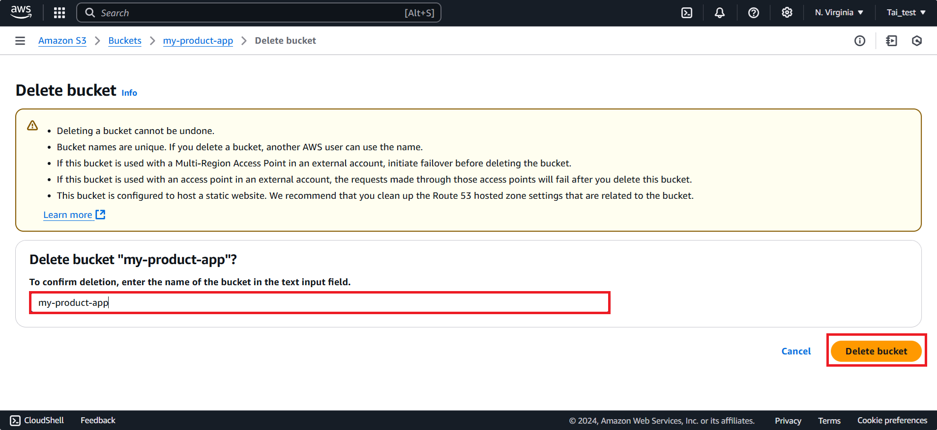Click Feedback in footer
937x430 pixels.
click(x=98, y=420)
